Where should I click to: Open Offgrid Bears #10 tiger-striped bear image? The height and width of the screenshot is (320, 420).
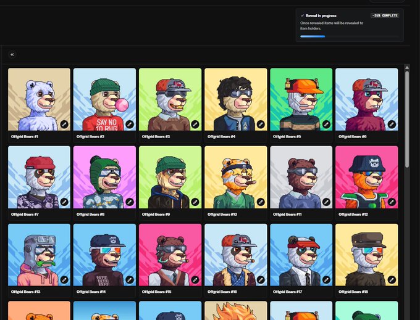pos(236,177)
